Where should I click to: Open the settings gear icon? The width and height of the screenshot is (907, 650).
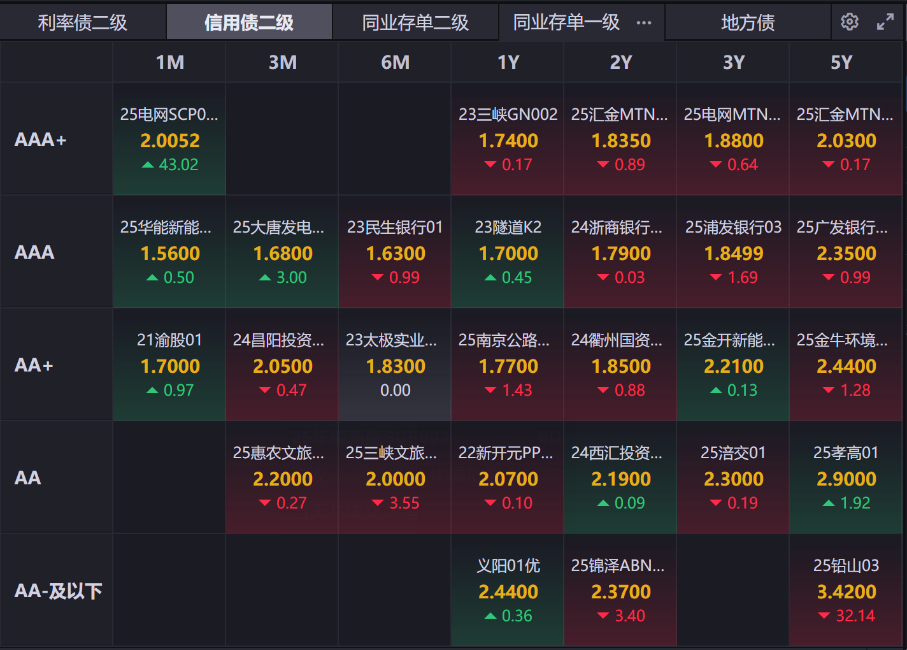point(849,22)
